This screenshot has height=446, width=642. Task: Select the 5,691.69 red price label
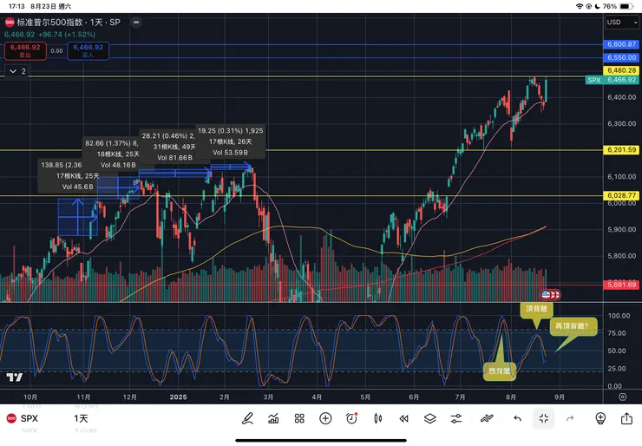point(621,285)
